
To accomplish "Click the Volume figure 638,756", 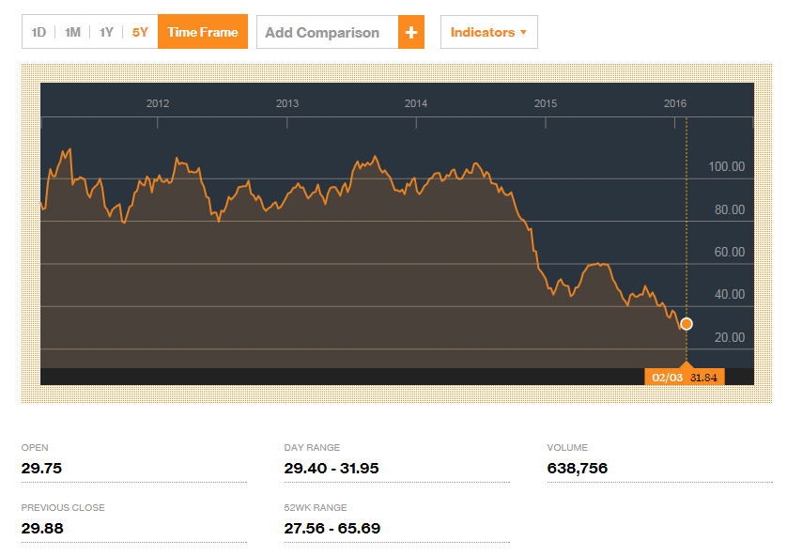I will click(x=578, y=468).
